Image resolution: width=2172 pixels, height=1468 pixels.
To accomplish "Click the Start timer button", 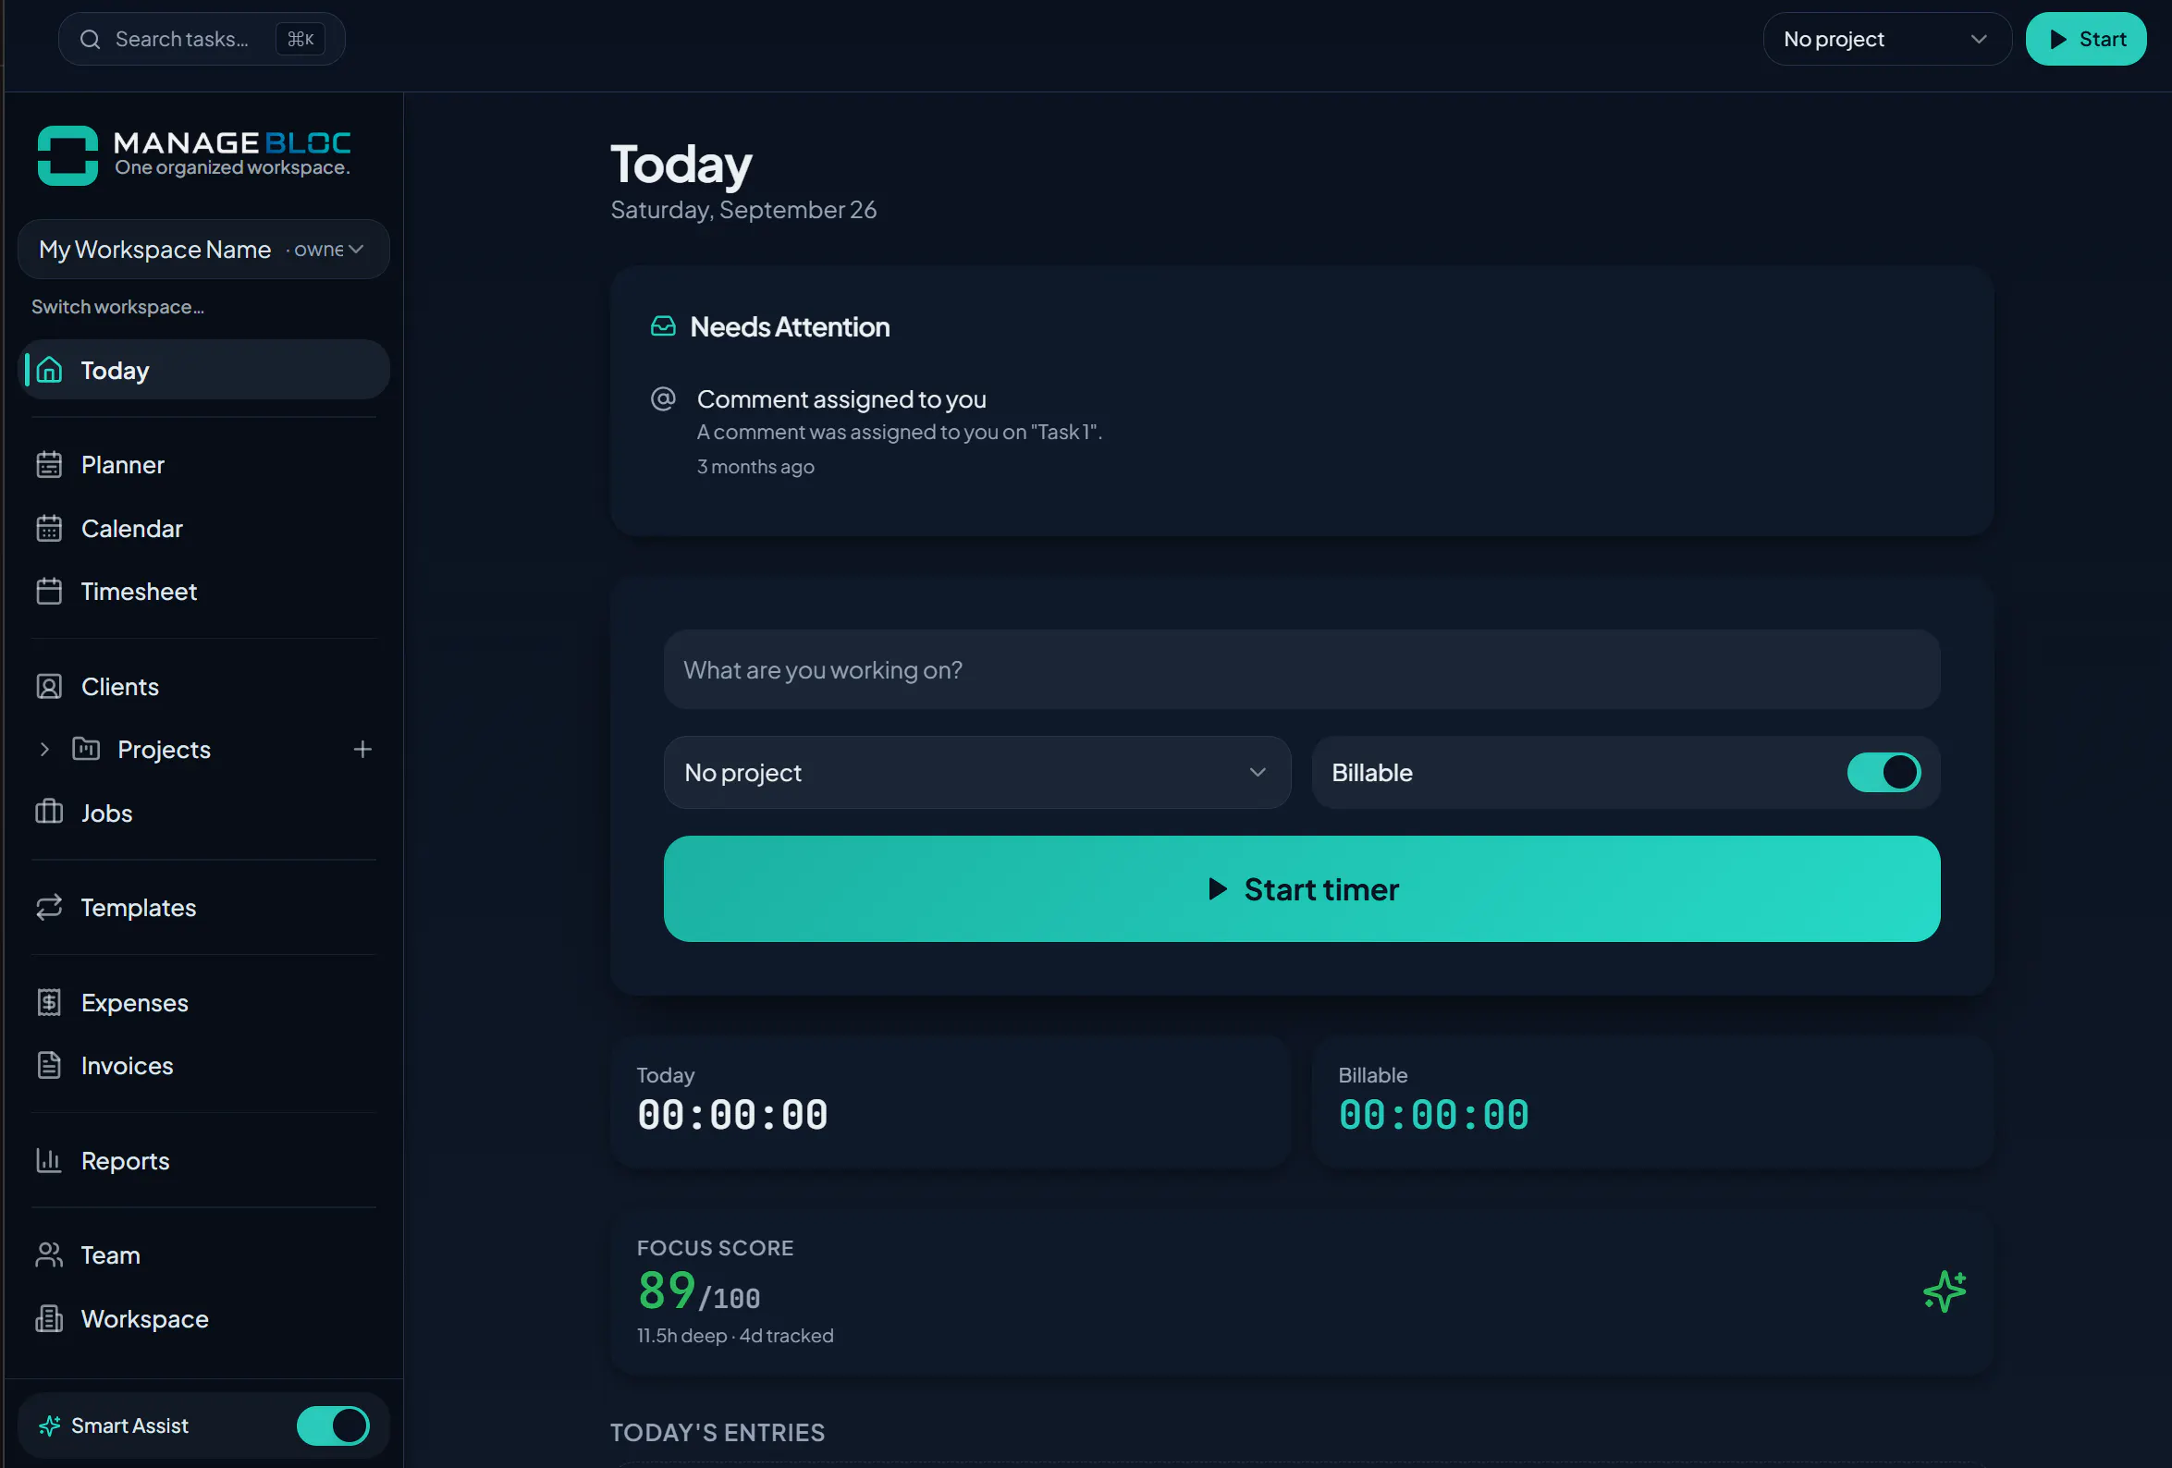I will click(1301, 888).
